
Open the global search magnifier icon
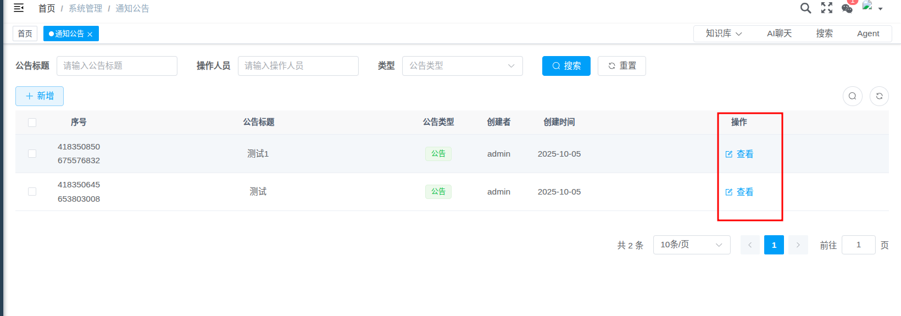click(x=805, y=8)
